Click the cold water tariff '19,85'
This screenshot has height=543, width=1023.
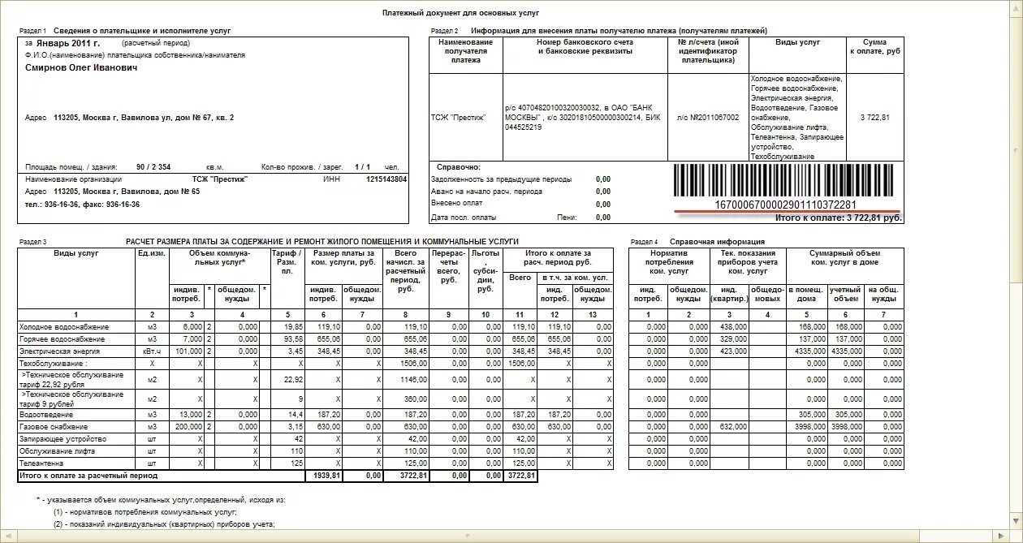[293, 326]
